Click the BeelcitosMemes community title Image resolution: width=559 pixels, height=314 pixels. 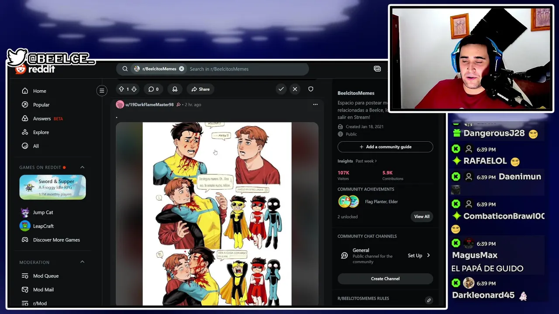[356, 93]
